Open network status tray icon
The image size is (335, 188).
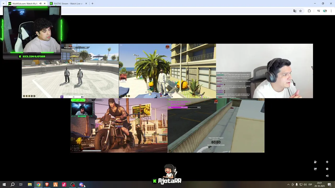[x=301, y=185]
